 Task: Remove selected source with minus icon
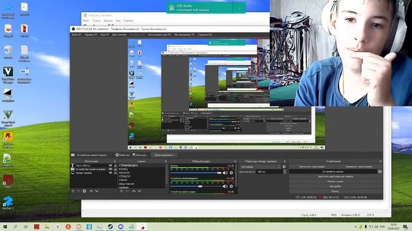[79, 191]
